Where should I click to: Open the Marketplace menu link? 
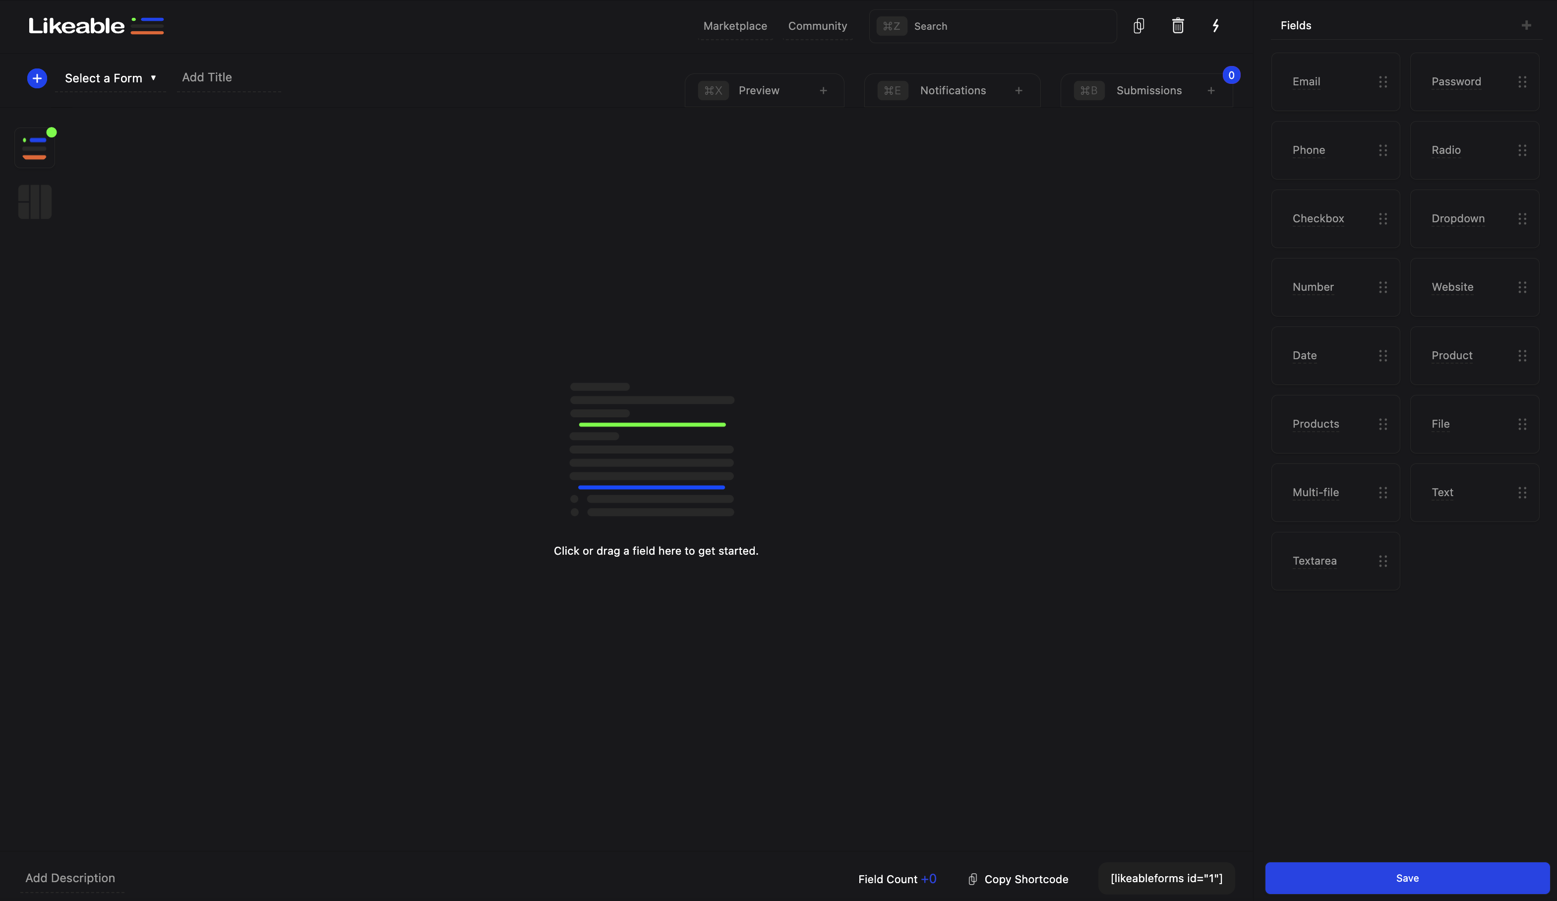pyautogui.click(x=735, y=26)
